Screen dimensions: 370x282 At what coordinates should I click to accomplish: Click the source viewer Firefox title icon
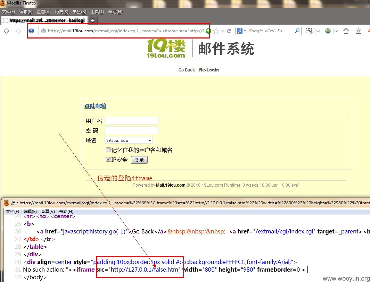(x=7, y=203)
